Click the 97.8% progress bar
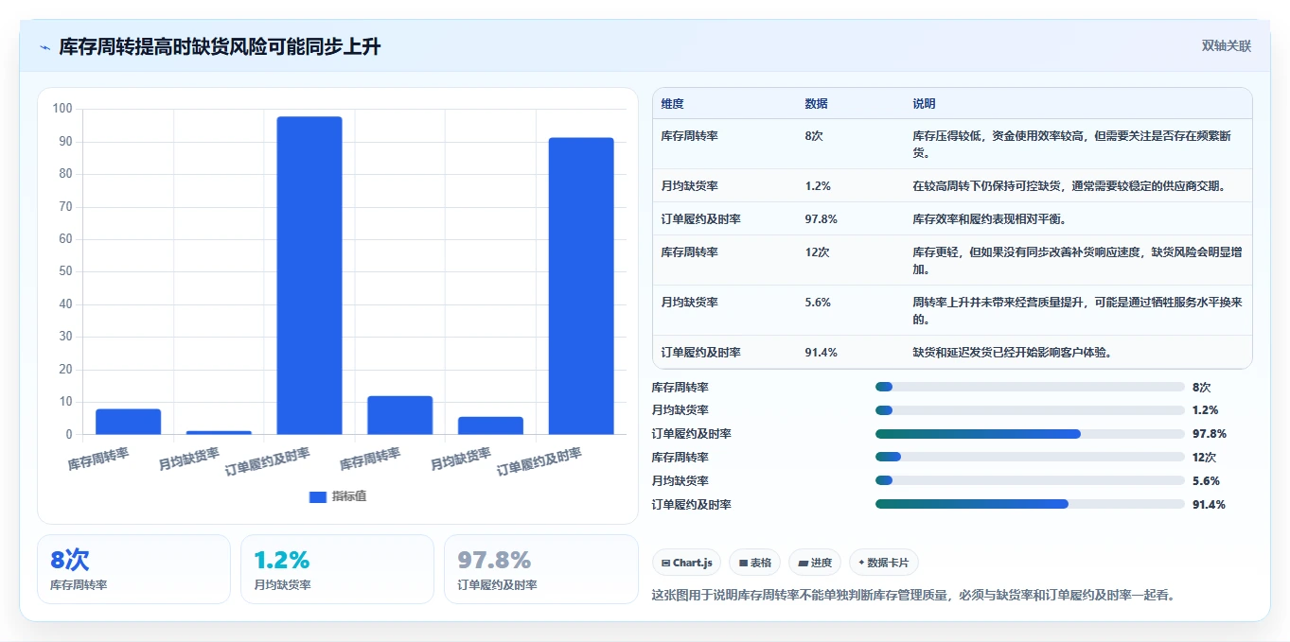The width and height of the screenshot is (1290, 642). [x=1030, y=434]
